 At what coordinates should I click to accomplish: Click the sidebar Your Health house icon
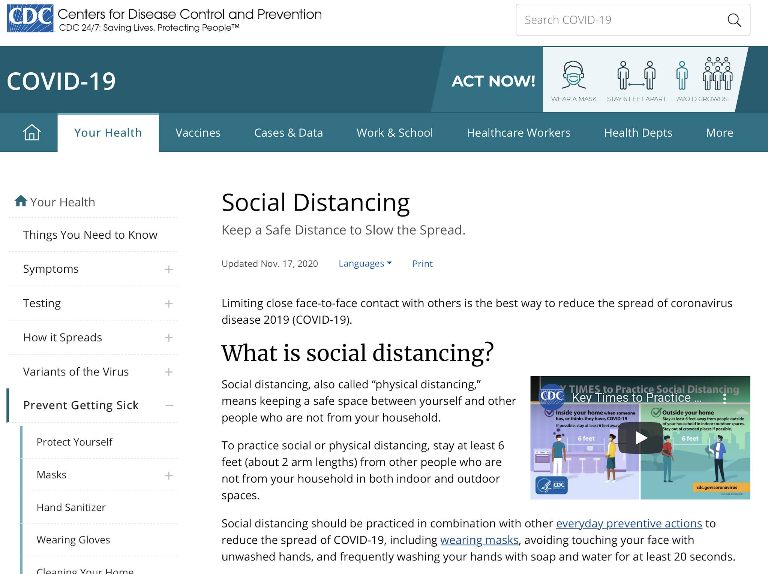tap(21, 201)
